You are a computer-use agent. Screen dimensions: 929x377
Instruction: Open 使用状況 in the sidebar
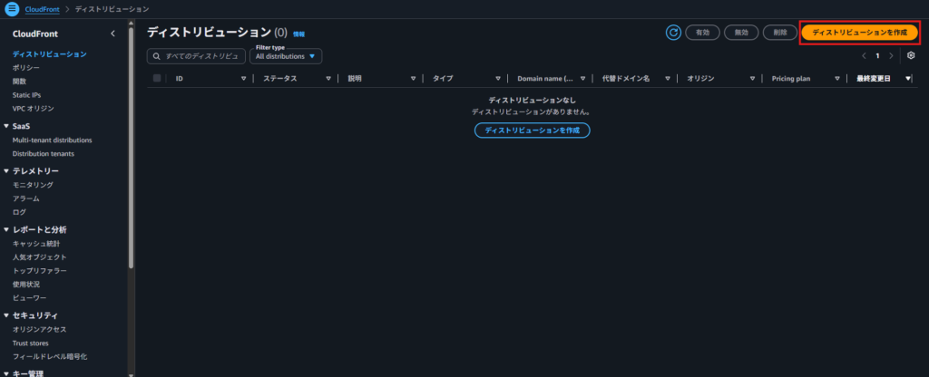point(26,284)
